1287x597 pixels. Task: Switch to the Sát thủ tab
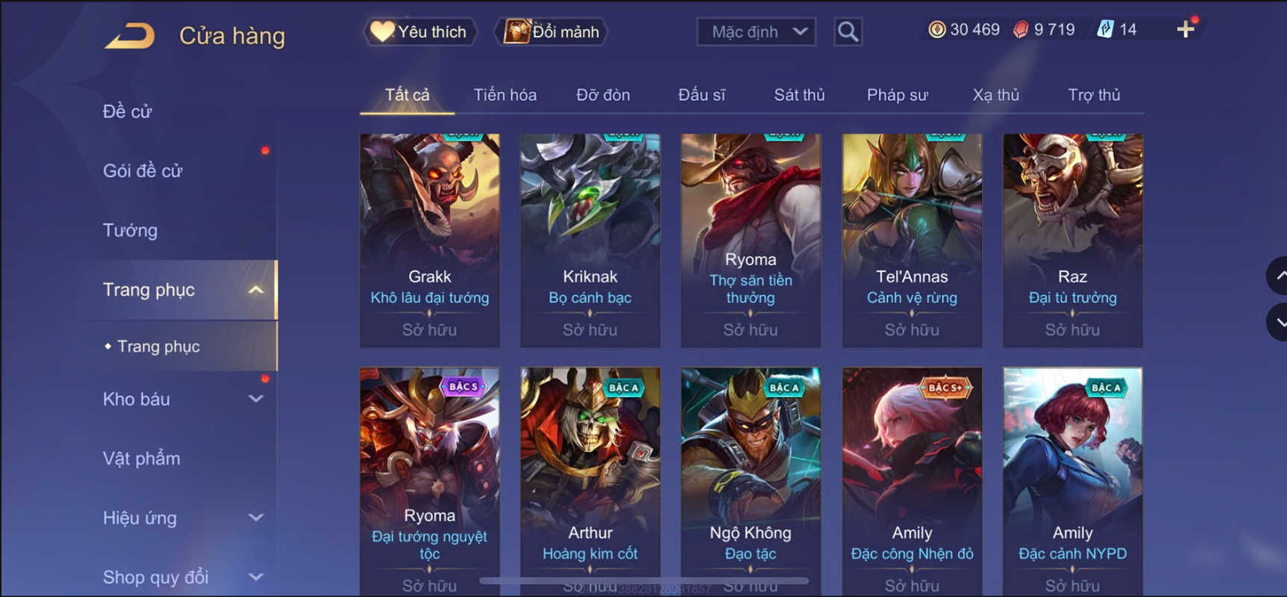click(x=799, y=95)
